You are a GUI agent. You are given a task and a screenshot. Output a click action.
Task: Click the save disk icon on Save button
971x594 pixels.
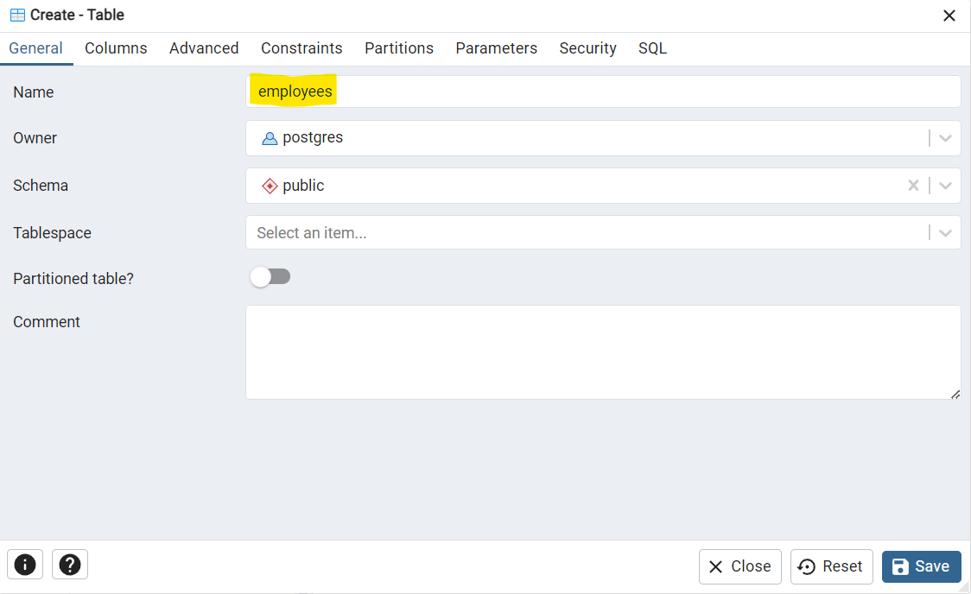click(900, 566)
